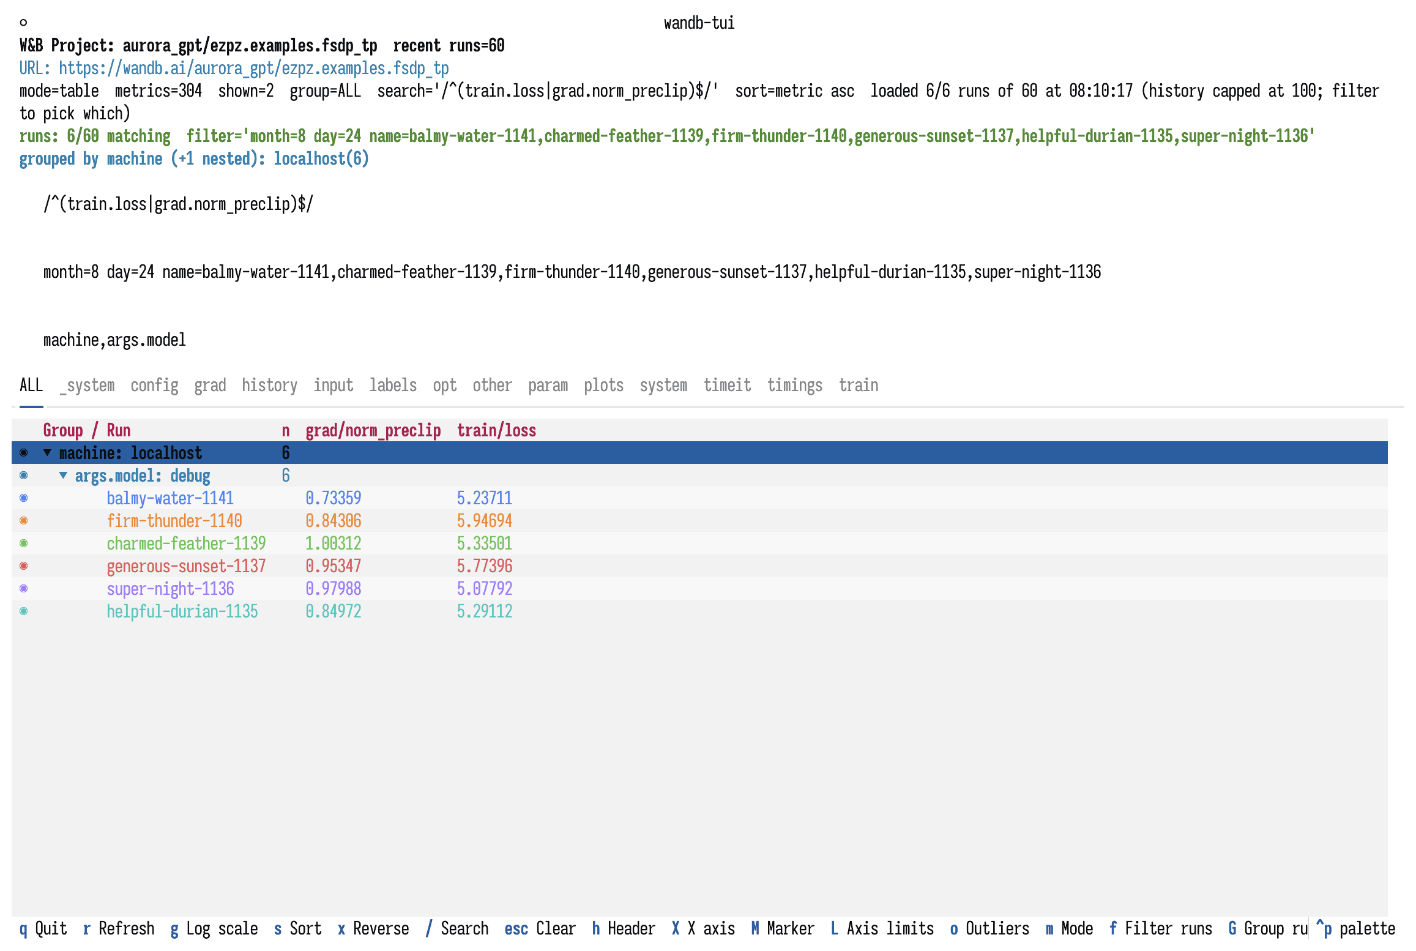Click the grad/norm_preclip column header

click(373, 430)
